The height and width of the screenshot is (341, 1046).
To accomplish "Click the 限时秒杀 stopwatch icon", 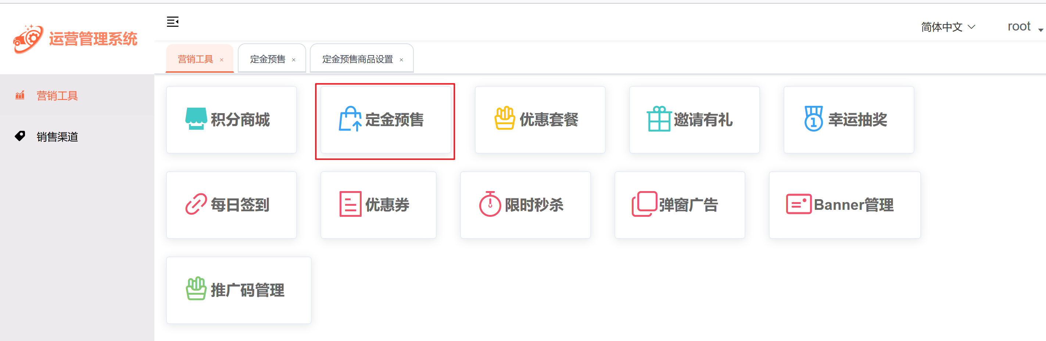I will [x=490, y=204].
